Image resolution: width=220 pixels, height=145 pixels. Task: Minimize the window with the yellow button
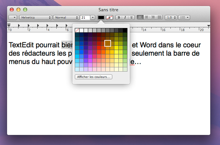pos(18,9)
